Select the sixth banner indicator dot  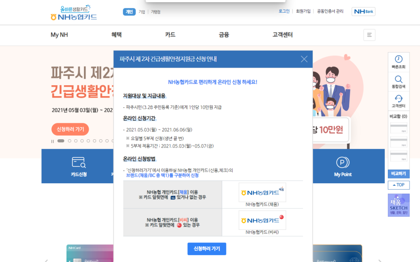click(x=94, y=141)
